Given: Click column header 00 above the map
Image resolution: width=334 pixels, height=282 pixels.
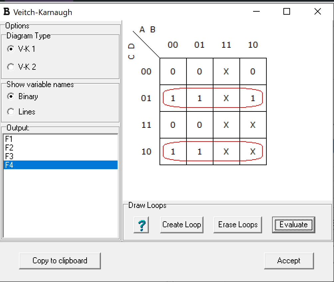Looking at the screenshot, I should pyautogui.click(x=173, y=45).
